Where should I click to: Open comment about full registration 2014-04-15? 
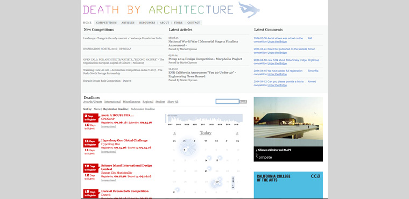(278, 73)
